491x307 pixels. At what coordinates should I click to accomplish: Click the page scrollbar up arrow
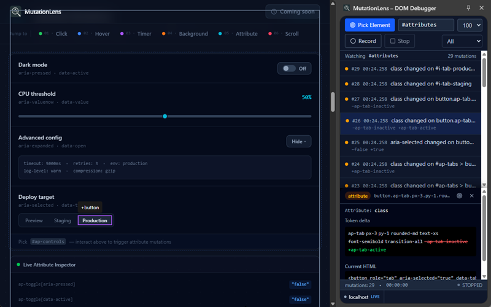(x=333, y=4)
